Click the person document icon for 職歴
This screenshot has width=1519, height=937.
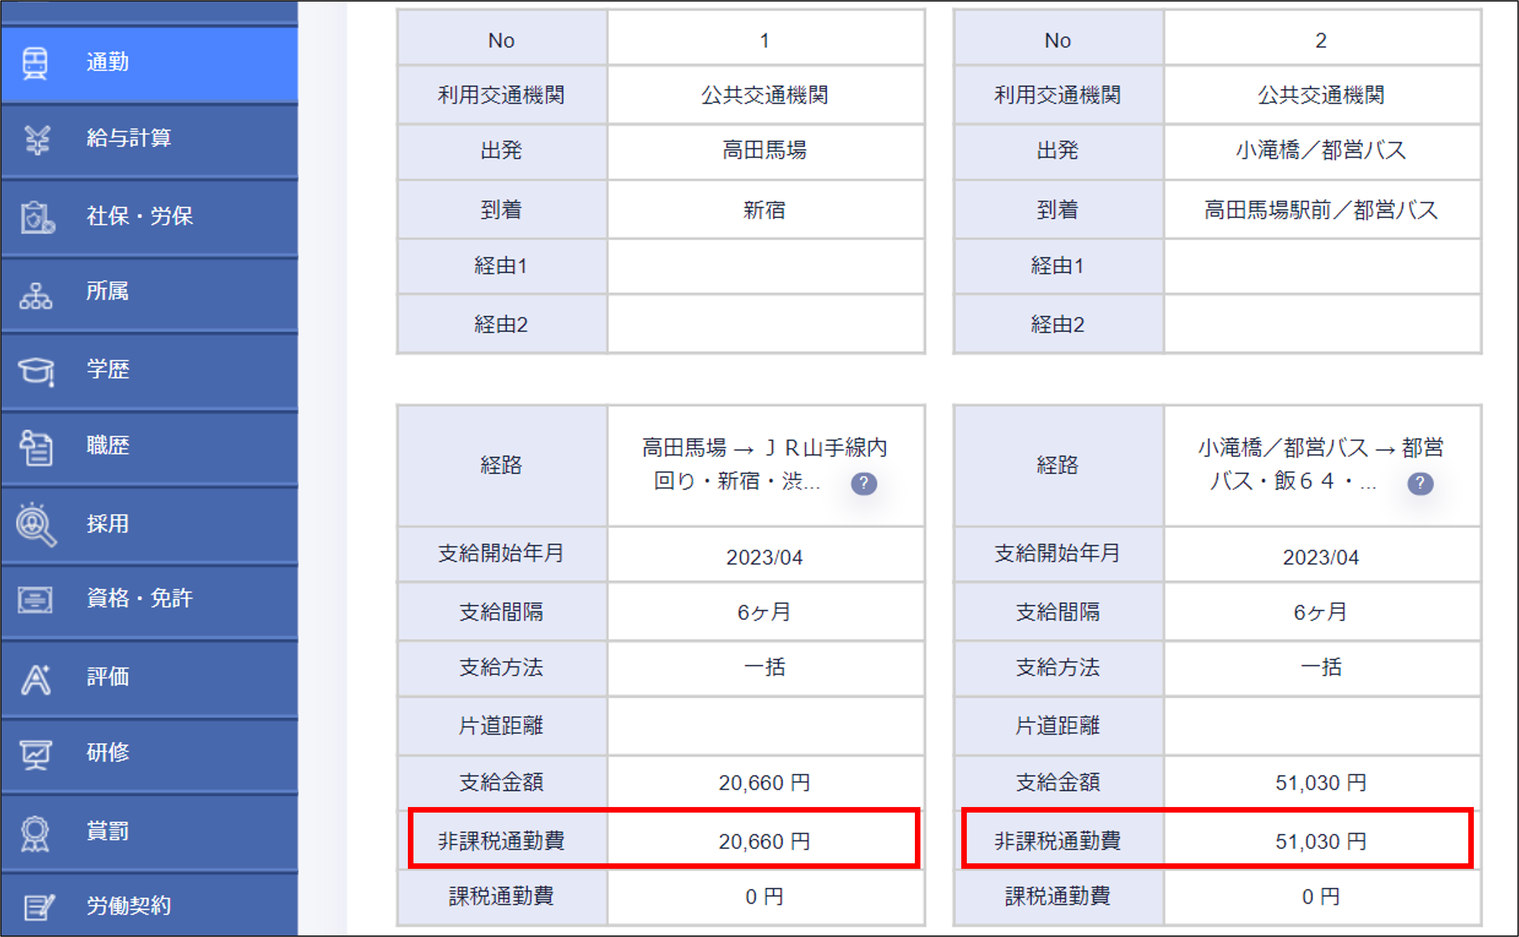pyautogui.click(x=36, y=447)
